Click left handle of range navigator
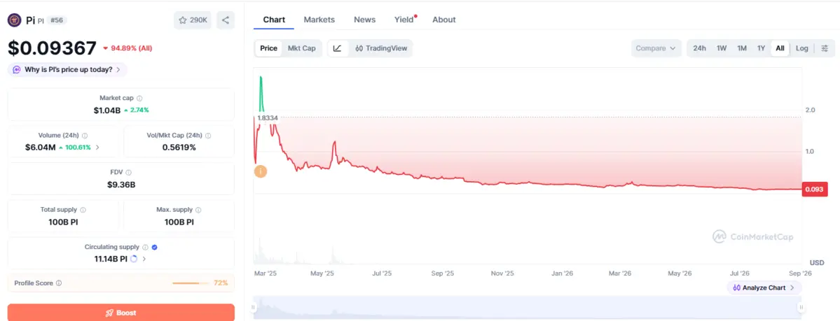This screenshot has width=840, height=321. (254, 307)
